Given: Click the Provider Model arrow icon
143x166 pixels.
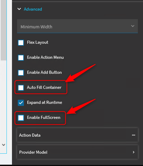Looking at the screenshot, I should [x=134, y=152].
